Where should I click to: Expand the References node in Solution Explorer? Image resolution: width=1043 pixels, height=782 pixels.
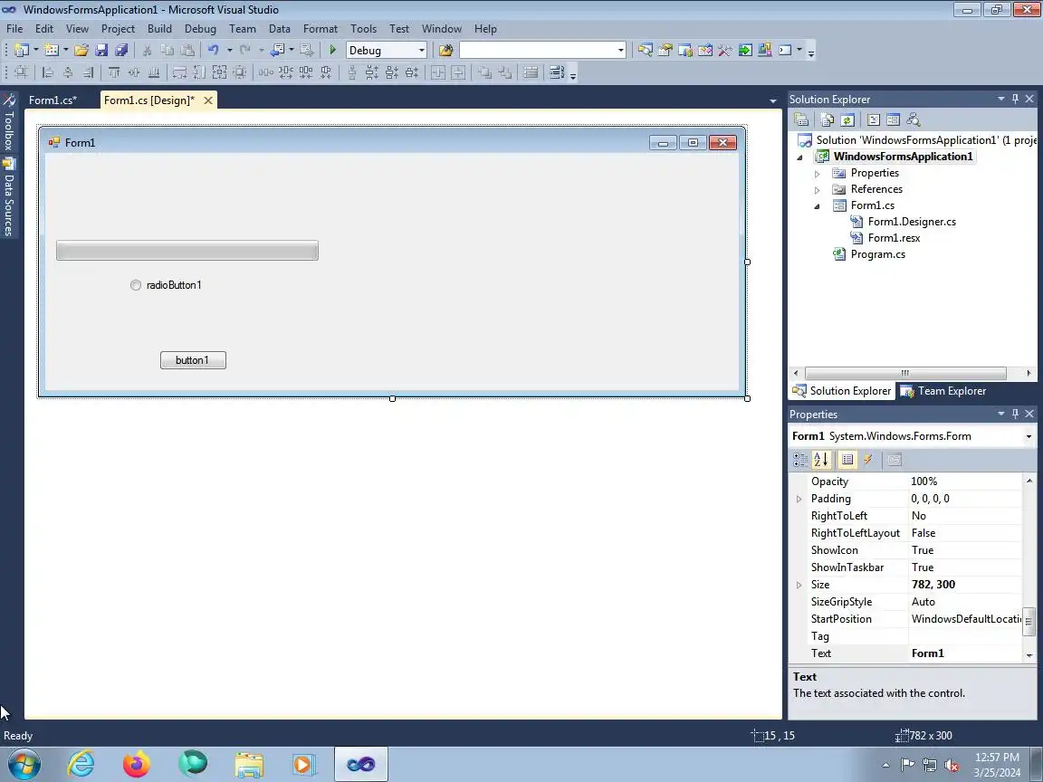(x=818, y=190)
